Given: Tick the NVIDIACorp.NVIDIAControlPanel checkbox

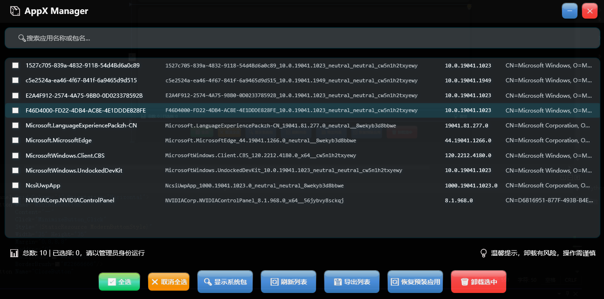Looking at the screenshot, I should (15, 200).
